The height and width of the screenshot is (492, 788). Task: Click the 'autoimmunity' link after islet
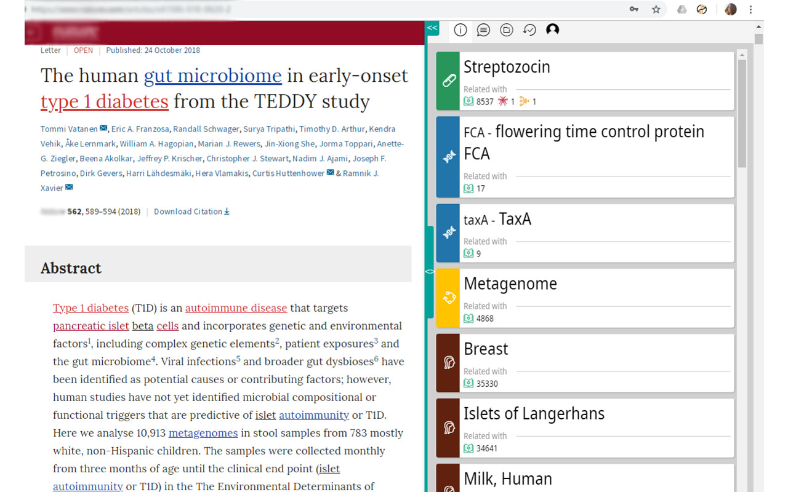(314, 415)
